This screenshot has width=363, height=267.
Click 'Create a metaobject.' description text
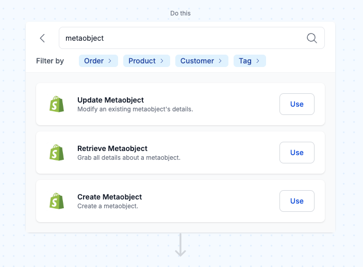tap(108, 206)
